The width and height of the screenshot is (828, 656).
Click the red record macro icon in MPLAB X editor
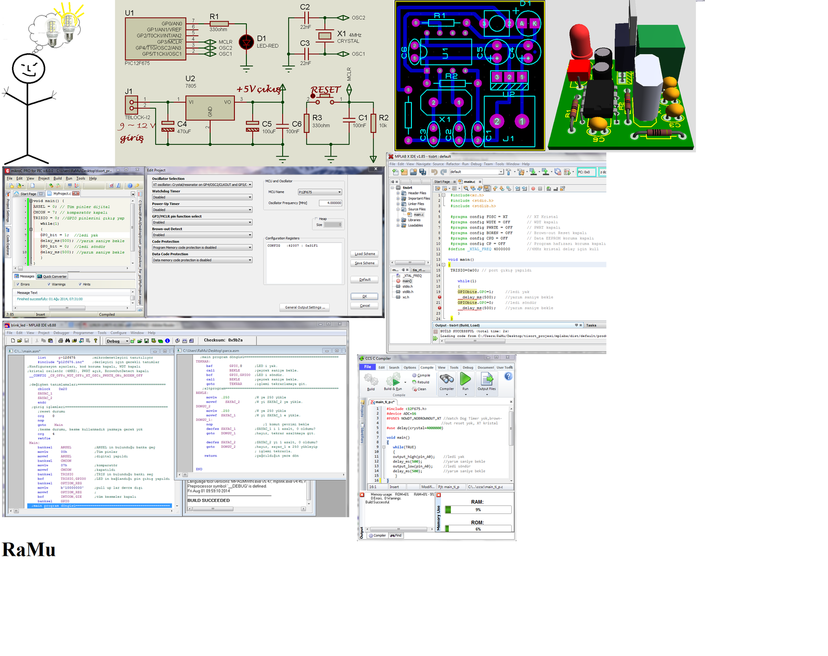pos(533,189)
